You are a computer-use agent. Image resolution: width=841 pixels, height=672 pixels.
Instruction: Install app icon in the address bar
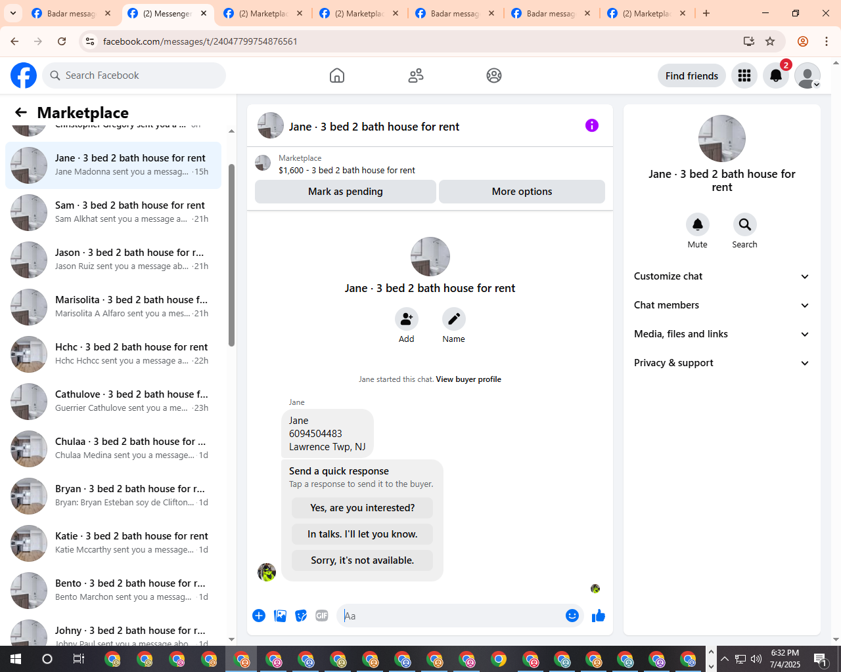click(748, 41)
